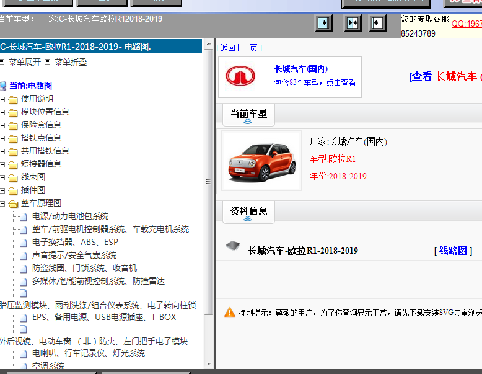
Task: Click the red Great Wall Motors logo
Action: pyautogui.click(x=240, y=76)
